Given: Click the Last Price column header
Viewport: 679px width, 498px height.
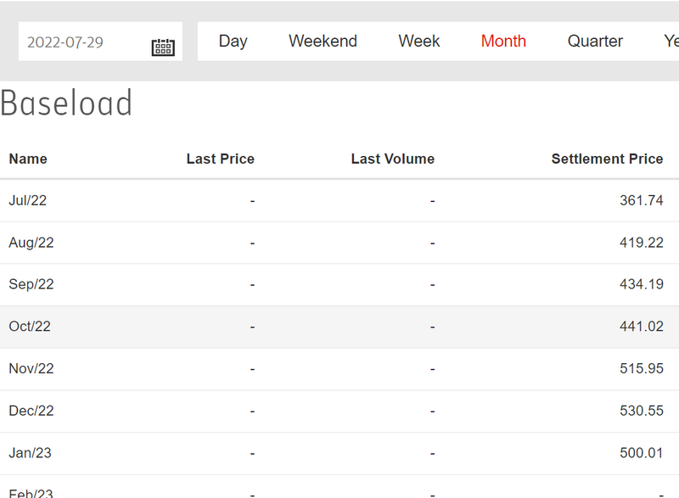Looking at the screenshot, I should coord(220,159).
